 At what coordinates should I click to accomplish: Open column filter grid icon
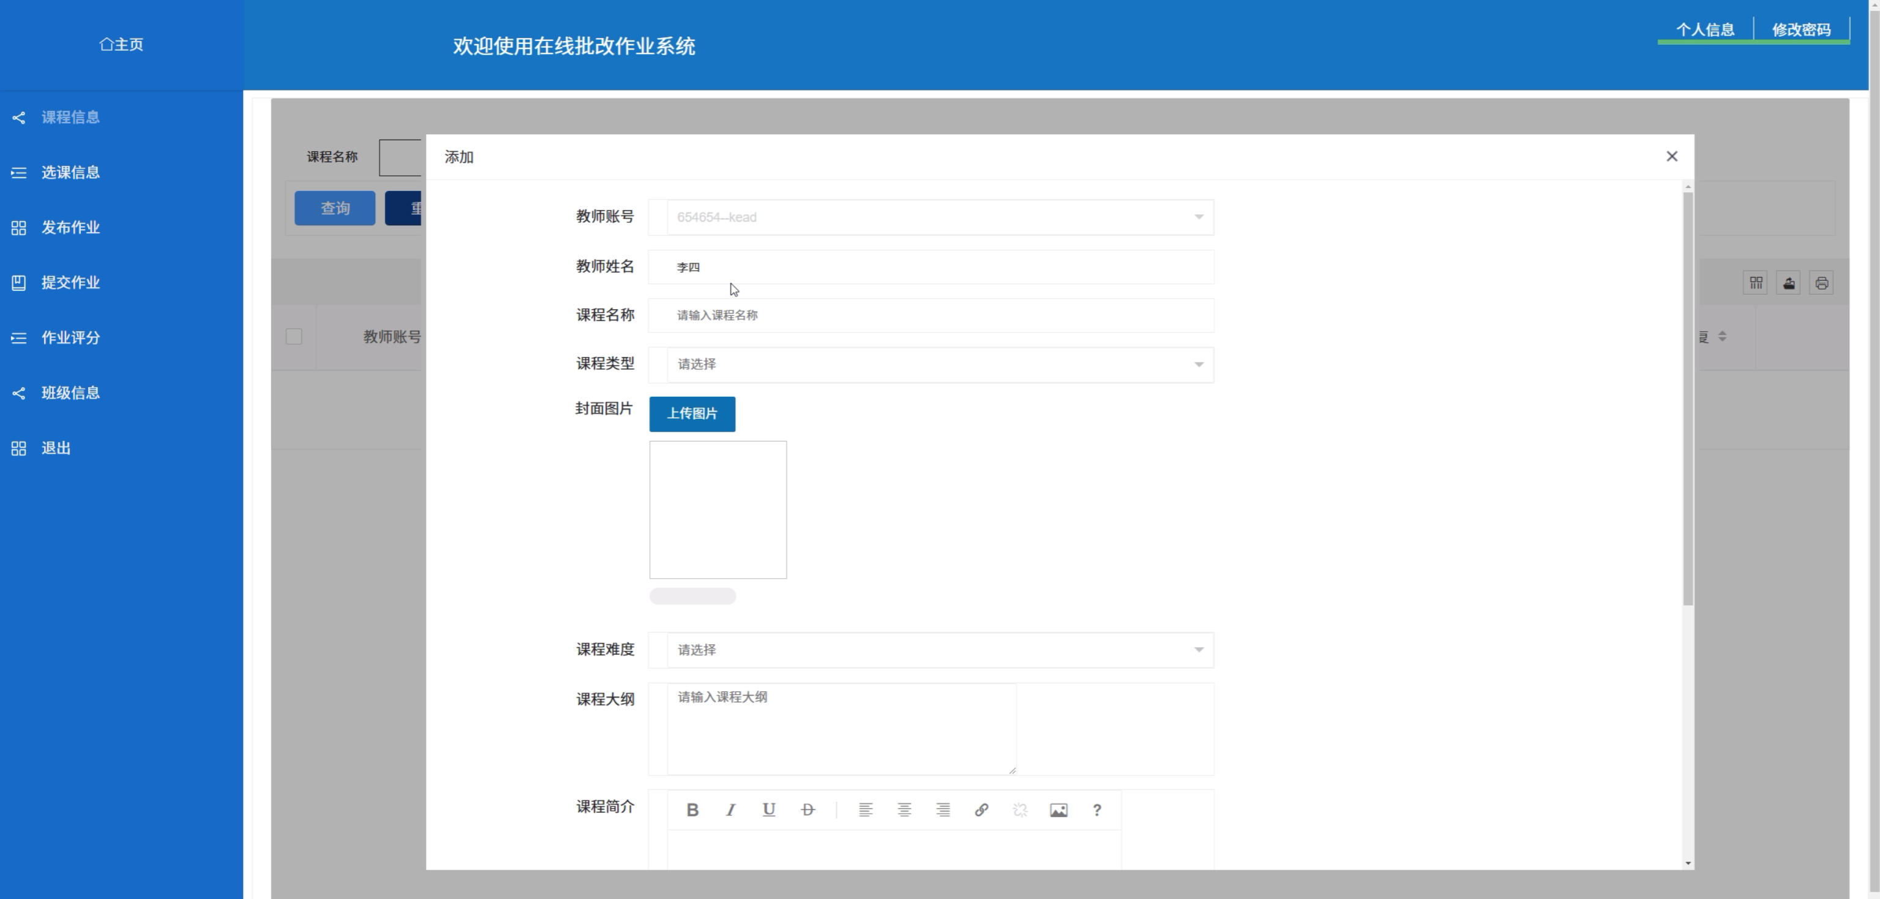tap(1756, 284)
